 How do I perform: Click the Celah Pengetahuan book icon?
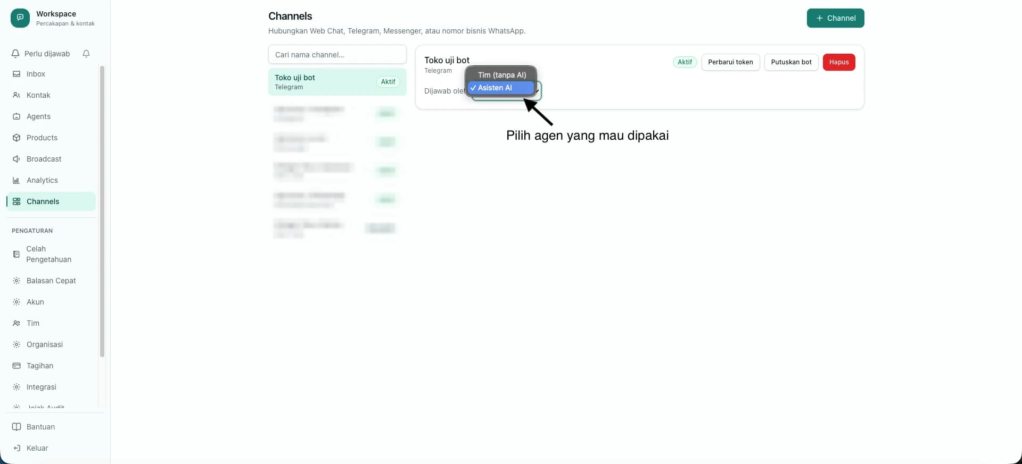tap(17, 254)
